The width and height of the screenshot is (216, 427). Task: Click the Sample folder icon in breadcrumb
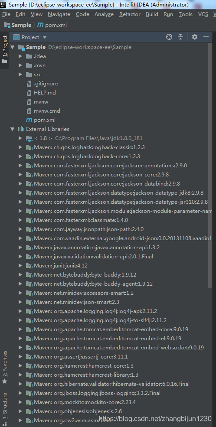7,25
